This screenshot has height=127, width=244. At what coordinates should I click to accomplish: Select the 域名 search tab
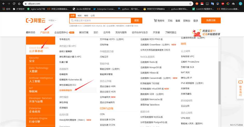[79, 16]
